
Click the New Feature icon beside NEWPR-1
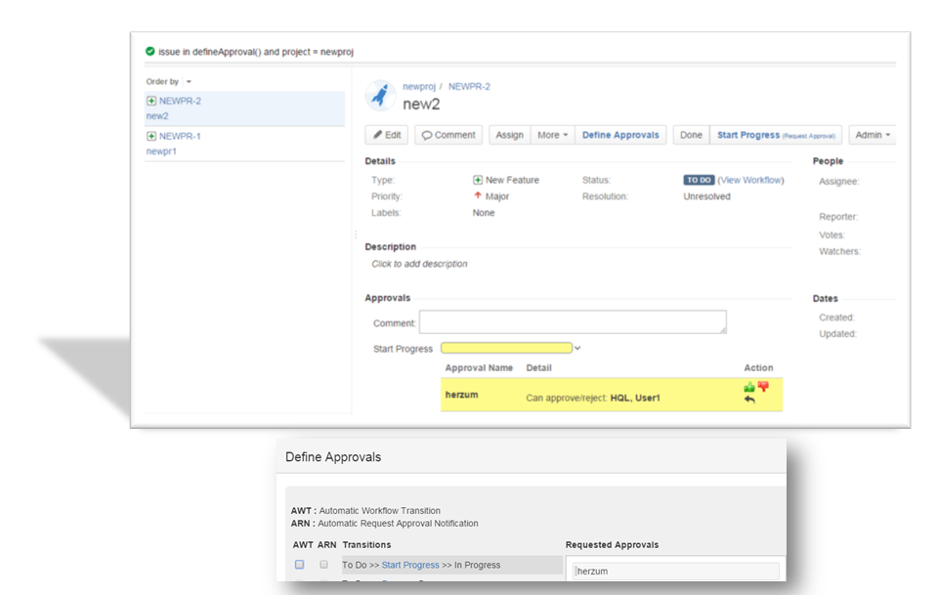(151, 136)
